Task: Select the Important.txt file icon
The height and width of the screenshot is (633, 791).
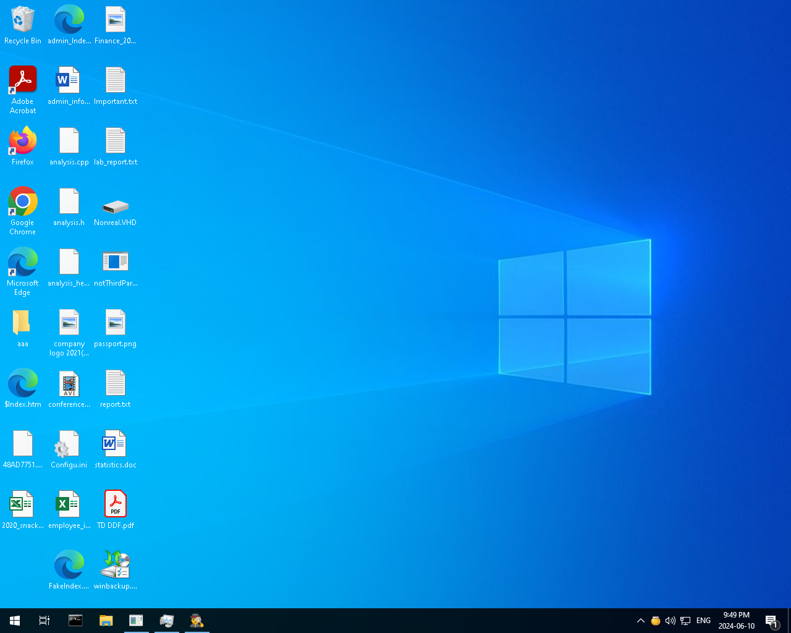Action: (116, 86)
